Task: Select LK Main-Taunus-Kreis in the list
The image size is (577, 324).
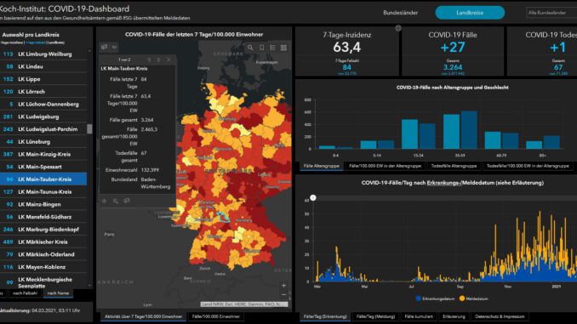Action: [43, 191]
